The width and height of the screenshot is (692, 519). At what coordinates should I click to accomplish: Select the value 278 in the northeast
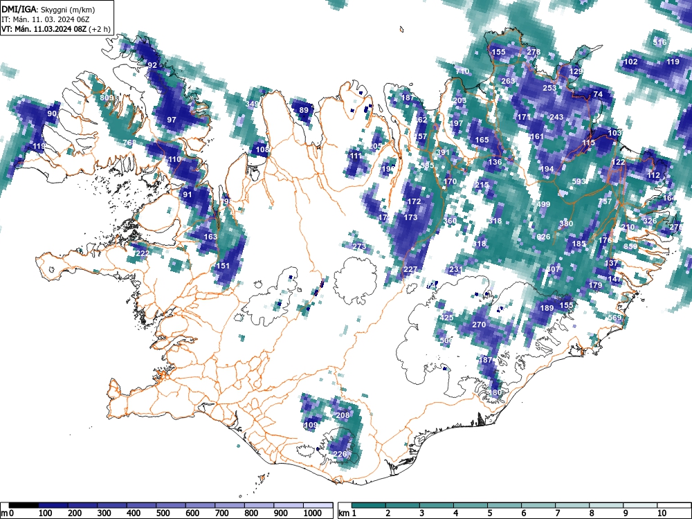pyautogui.click(x=534, y=52)
